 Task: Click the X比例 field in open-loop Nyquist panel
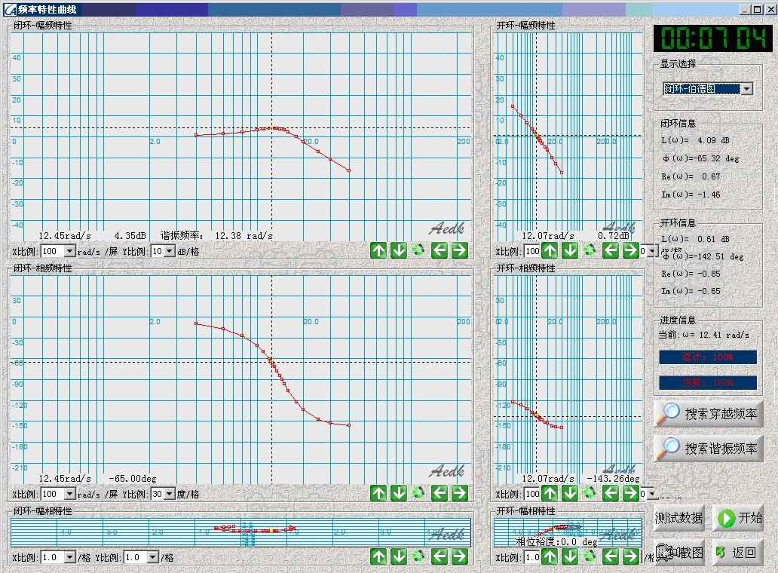pyautogui.click(x=532, y=557)
